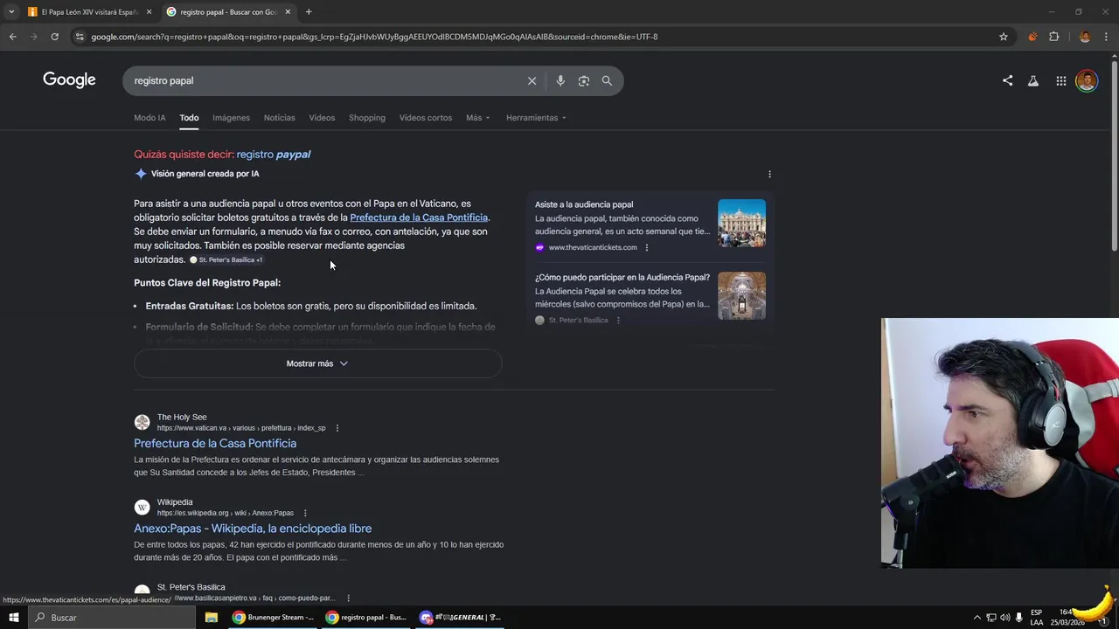Click the St. Peter's Square thumbnail image
This screenshot has width=1119, height=629.
pos(741,223)
